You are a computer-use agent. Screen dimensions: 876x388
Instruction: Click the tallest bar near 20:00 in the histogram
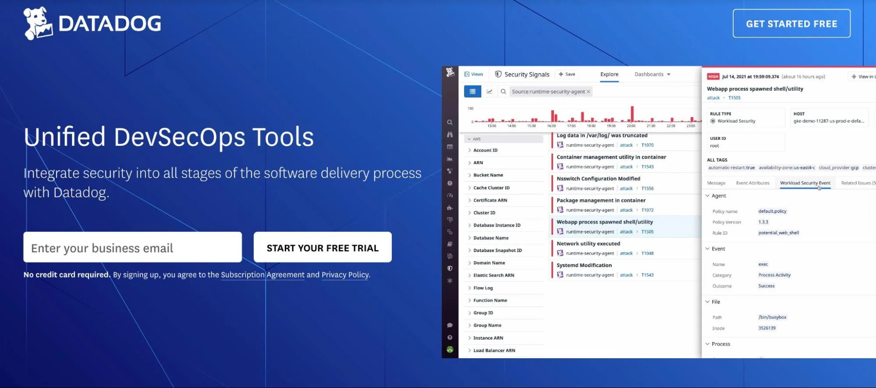coord(632,114)
